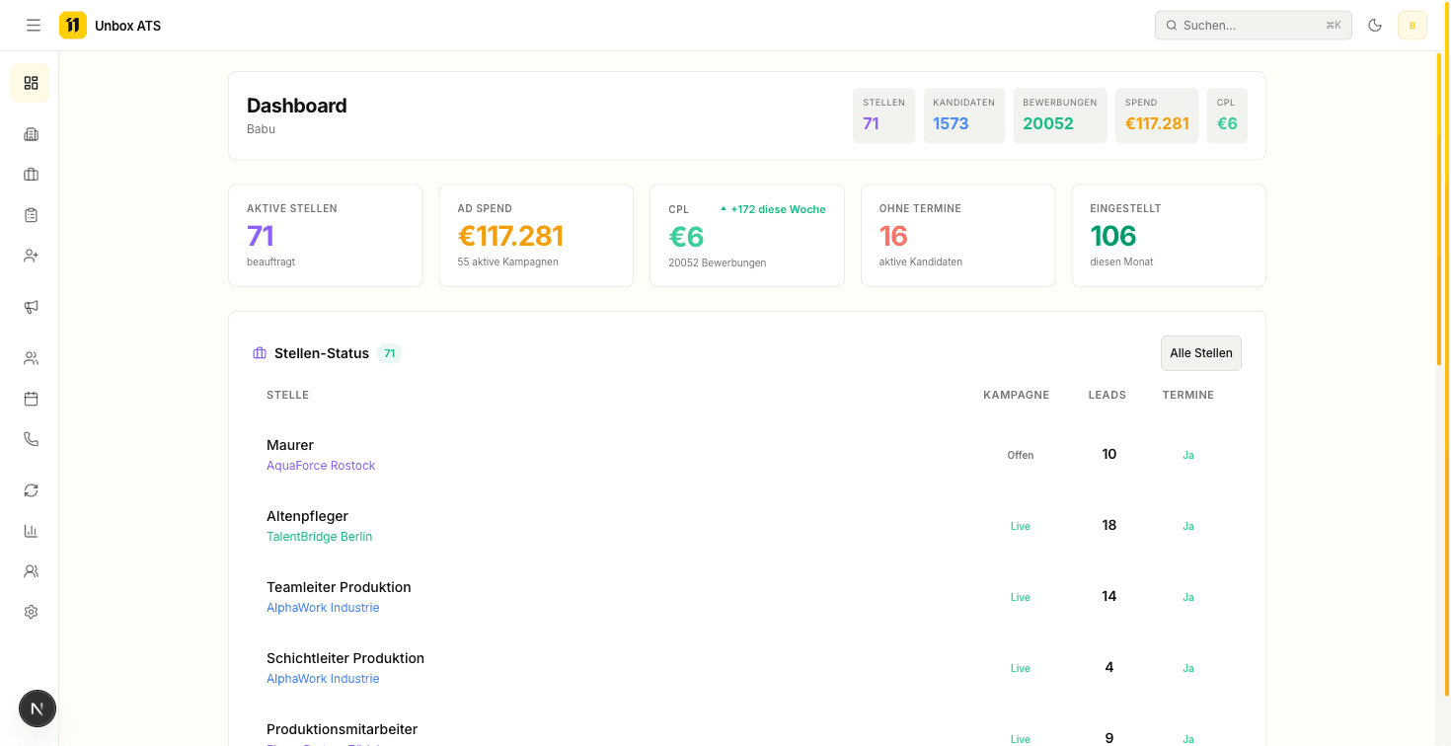This screenshot has height=746, width=1451.
Task: Click the Alle Stellen button
Action: (x=1200, y=352)
